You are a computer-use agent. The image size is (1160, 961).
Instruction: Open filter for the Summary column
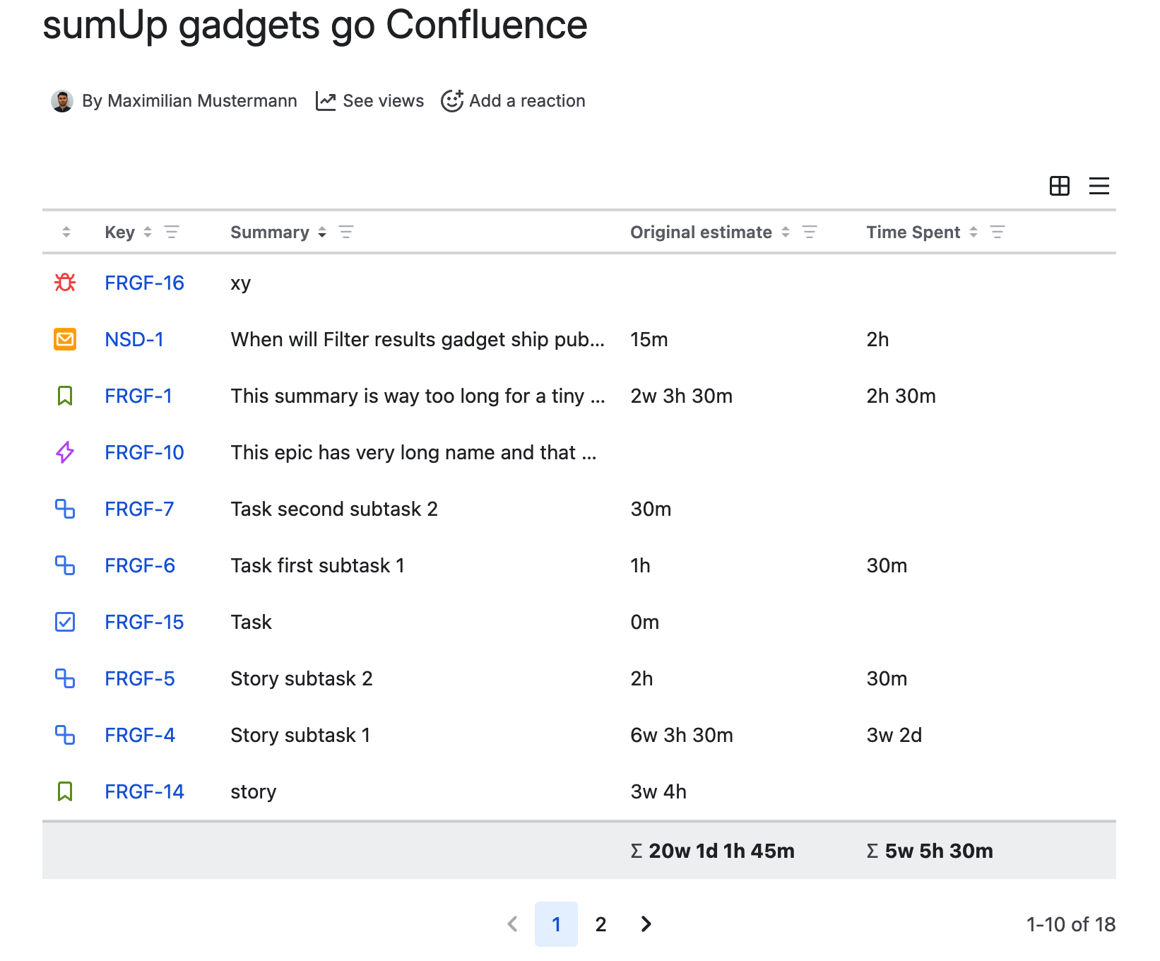pyautogui.click(x=346, y=232)
